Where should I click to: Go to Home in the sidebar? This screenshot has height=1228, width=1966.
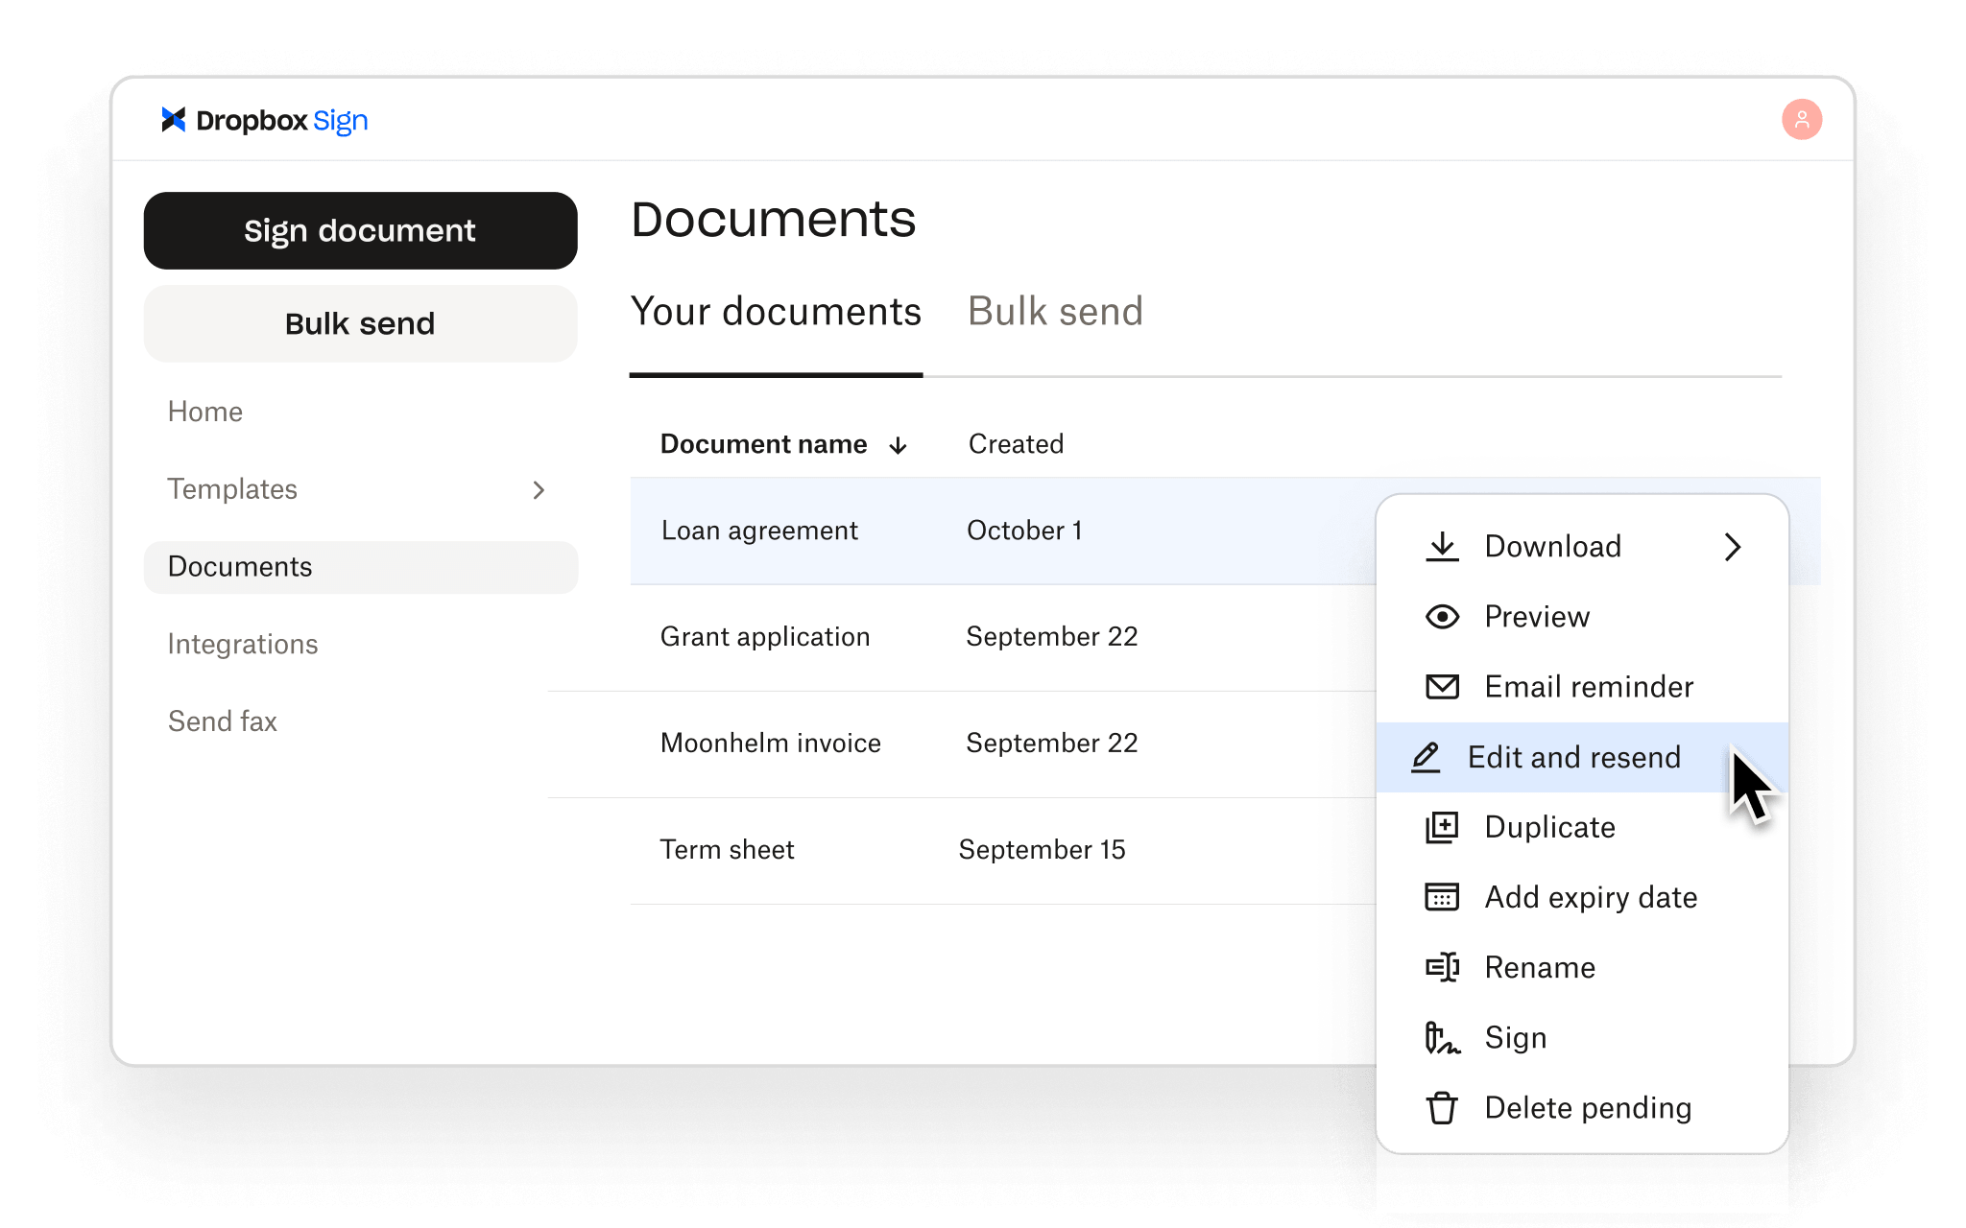tap(204, 412)
